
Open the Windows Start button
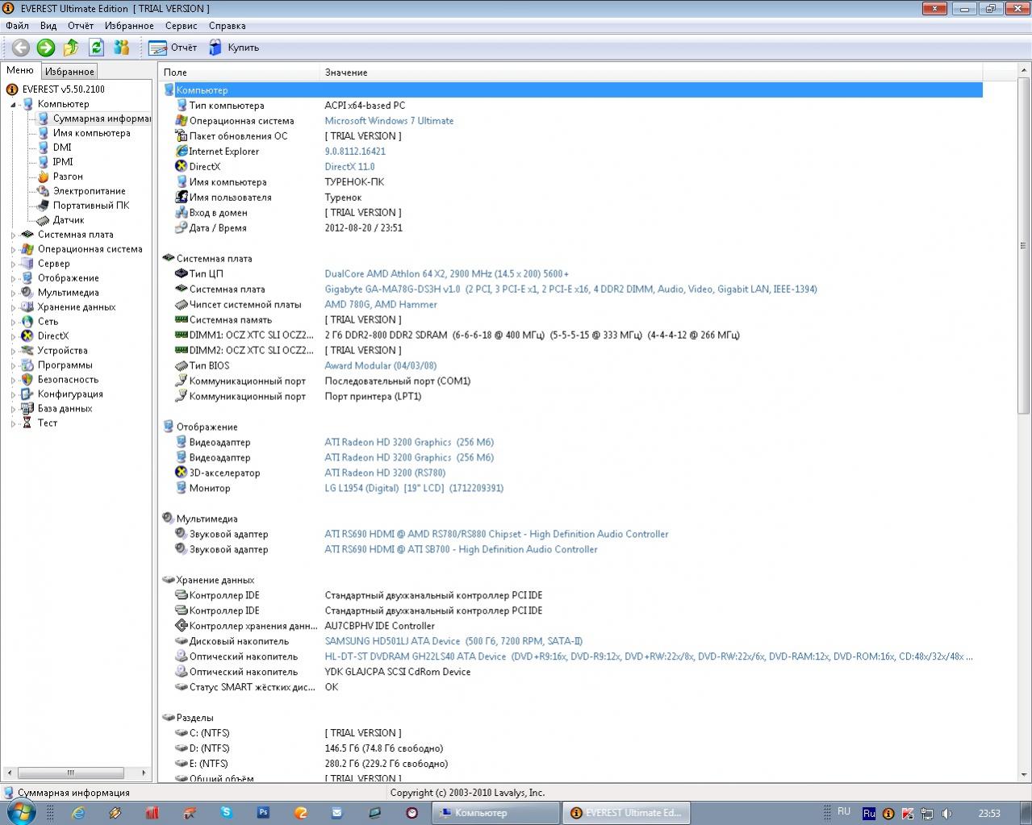click(20, 813)
